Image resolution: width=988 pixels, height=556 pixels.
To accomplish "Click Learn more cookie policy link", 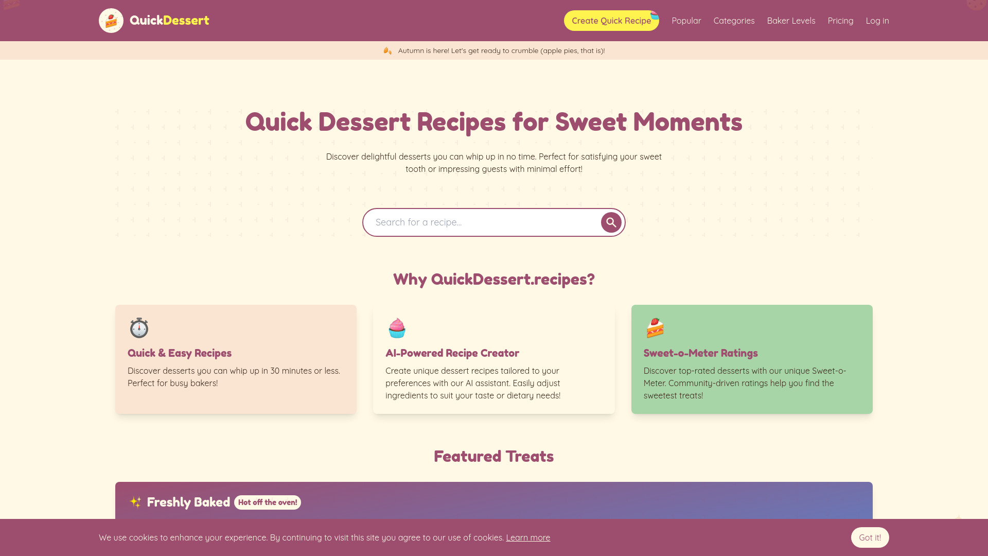I will tap(528, 537).
